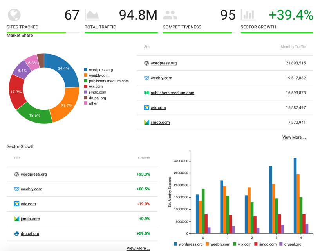The image size is (320, 251).
Task: Open wordpress.org link in Sector Growth table
Action: coord(34,174)
